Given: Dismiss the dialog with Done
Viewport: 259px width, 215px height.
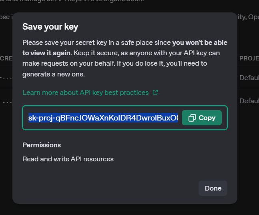Looking at the screenshot, I should (213, 188).
